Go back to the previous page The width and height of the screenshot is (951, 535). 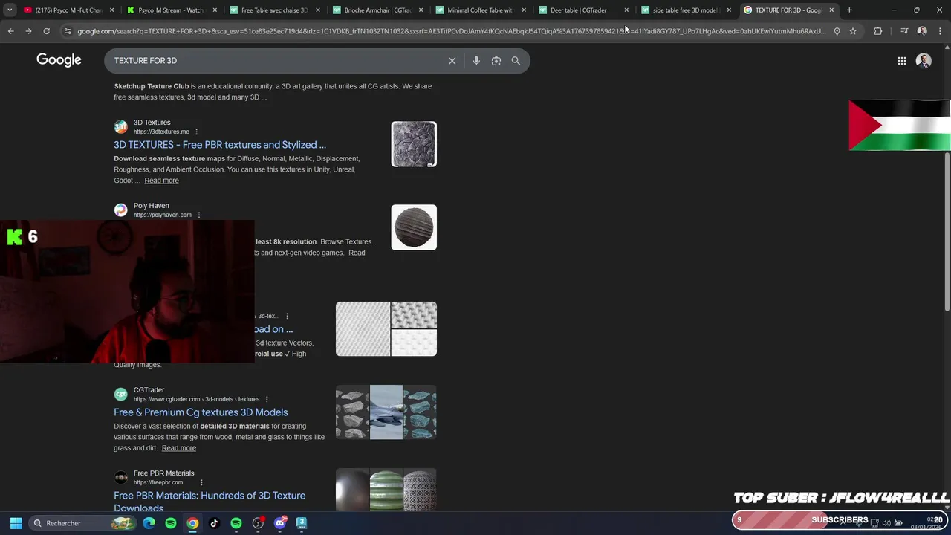(10, 31)
